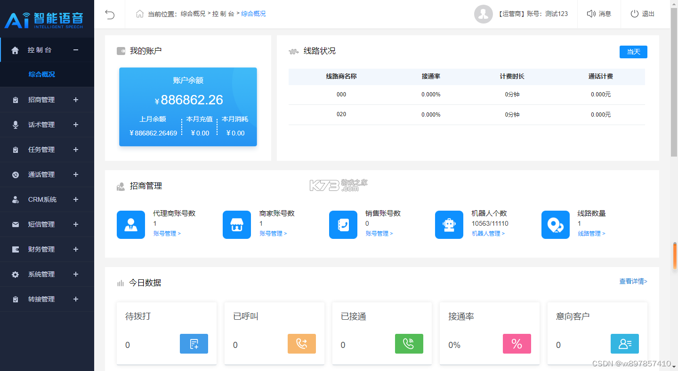This screenshot has height=371, width=678.
Task: Expand the 任务管理 sidebar plus
Action: (76, 150)
